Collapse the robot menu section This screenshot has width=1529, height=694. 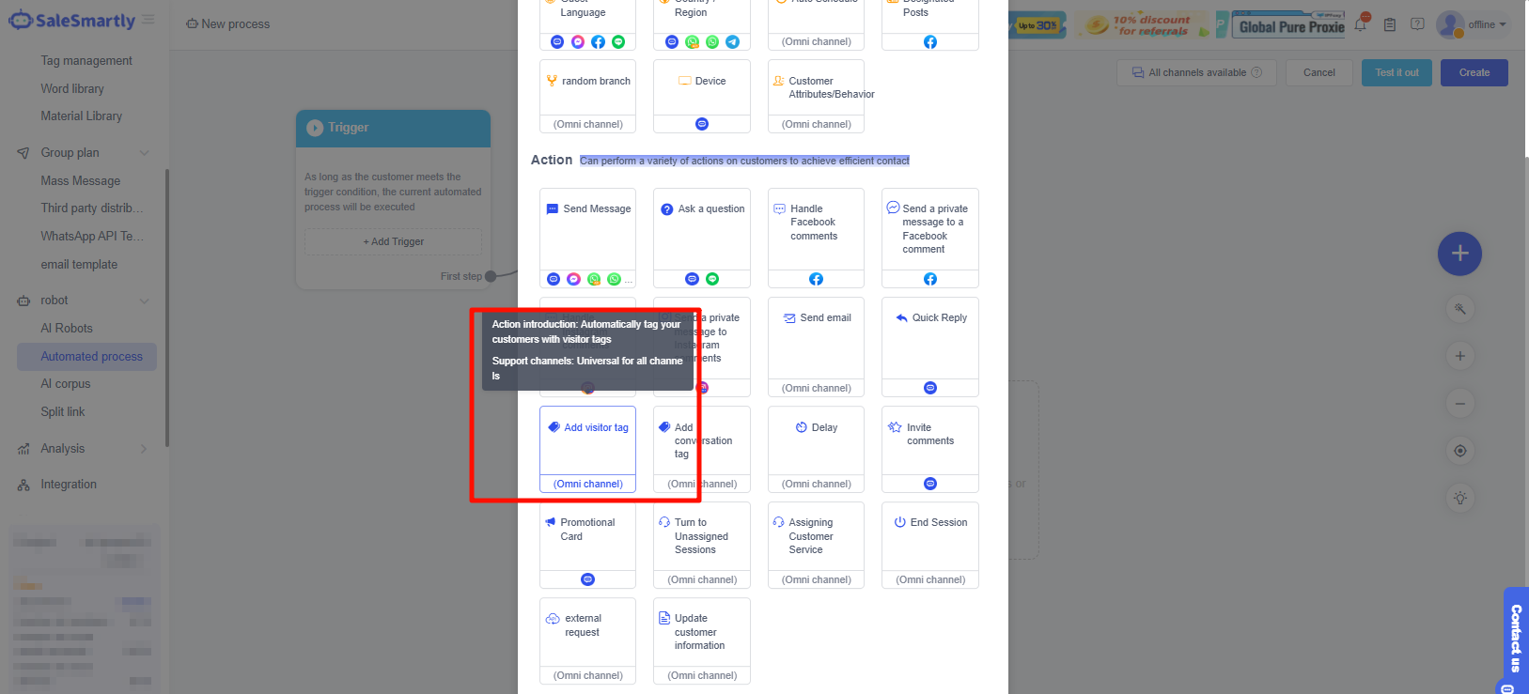click(x=144, y=301)
